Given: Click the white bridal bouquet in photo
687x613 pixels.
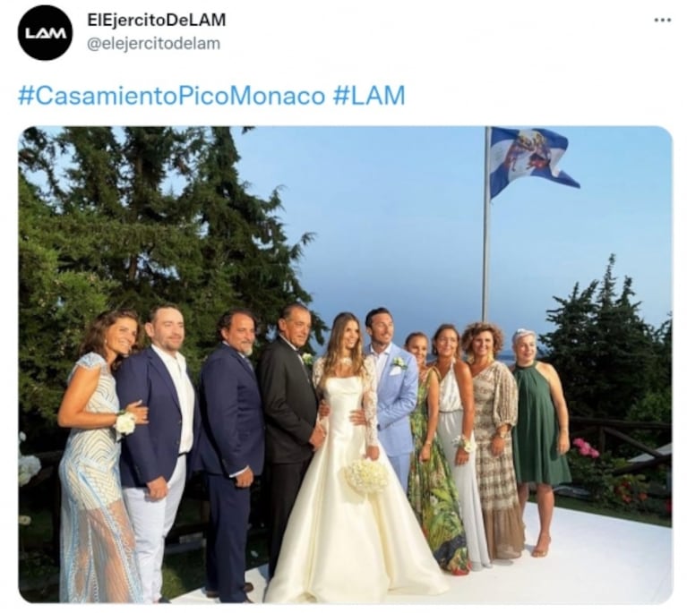Looking at the screenshot, I should [366, 475].
